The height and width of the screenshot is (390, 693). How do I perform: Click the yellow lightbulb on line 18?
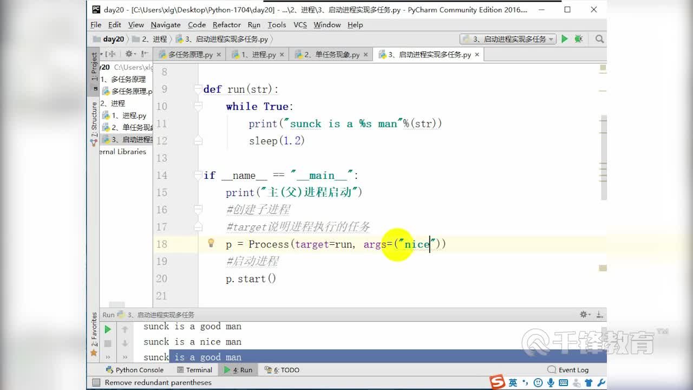pyautogui.click(x=211, y=244)
